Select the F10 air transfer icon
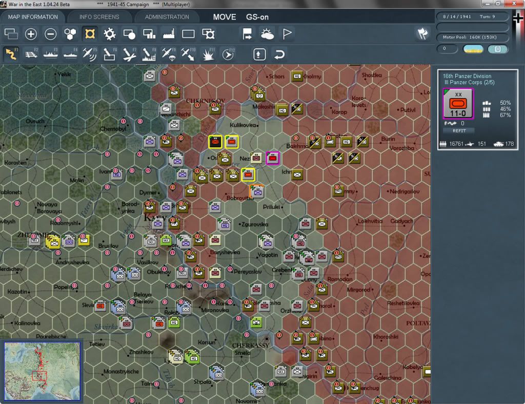Viewport: 525px width, 404px height. [188, 54]
